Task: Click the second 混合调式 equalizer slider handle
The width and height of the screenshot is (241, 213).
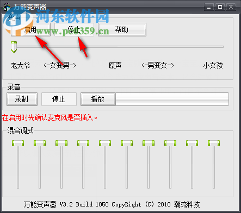Action: [40, 143]
